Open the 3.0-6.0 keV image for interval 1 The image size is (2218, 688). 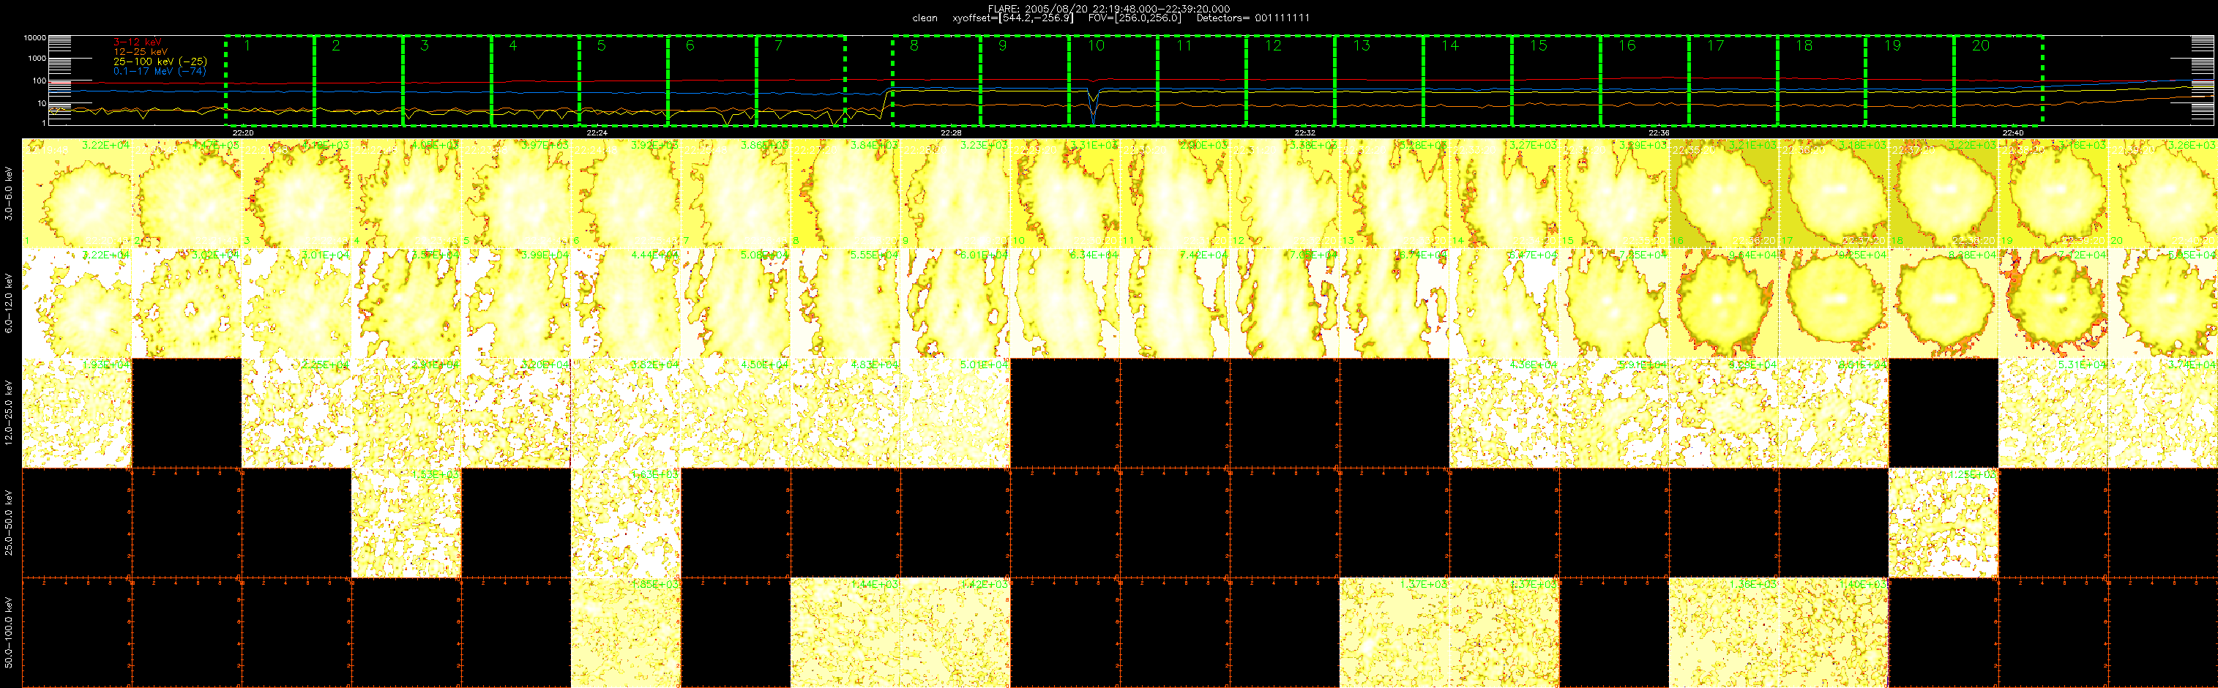(x=77, y=194)
